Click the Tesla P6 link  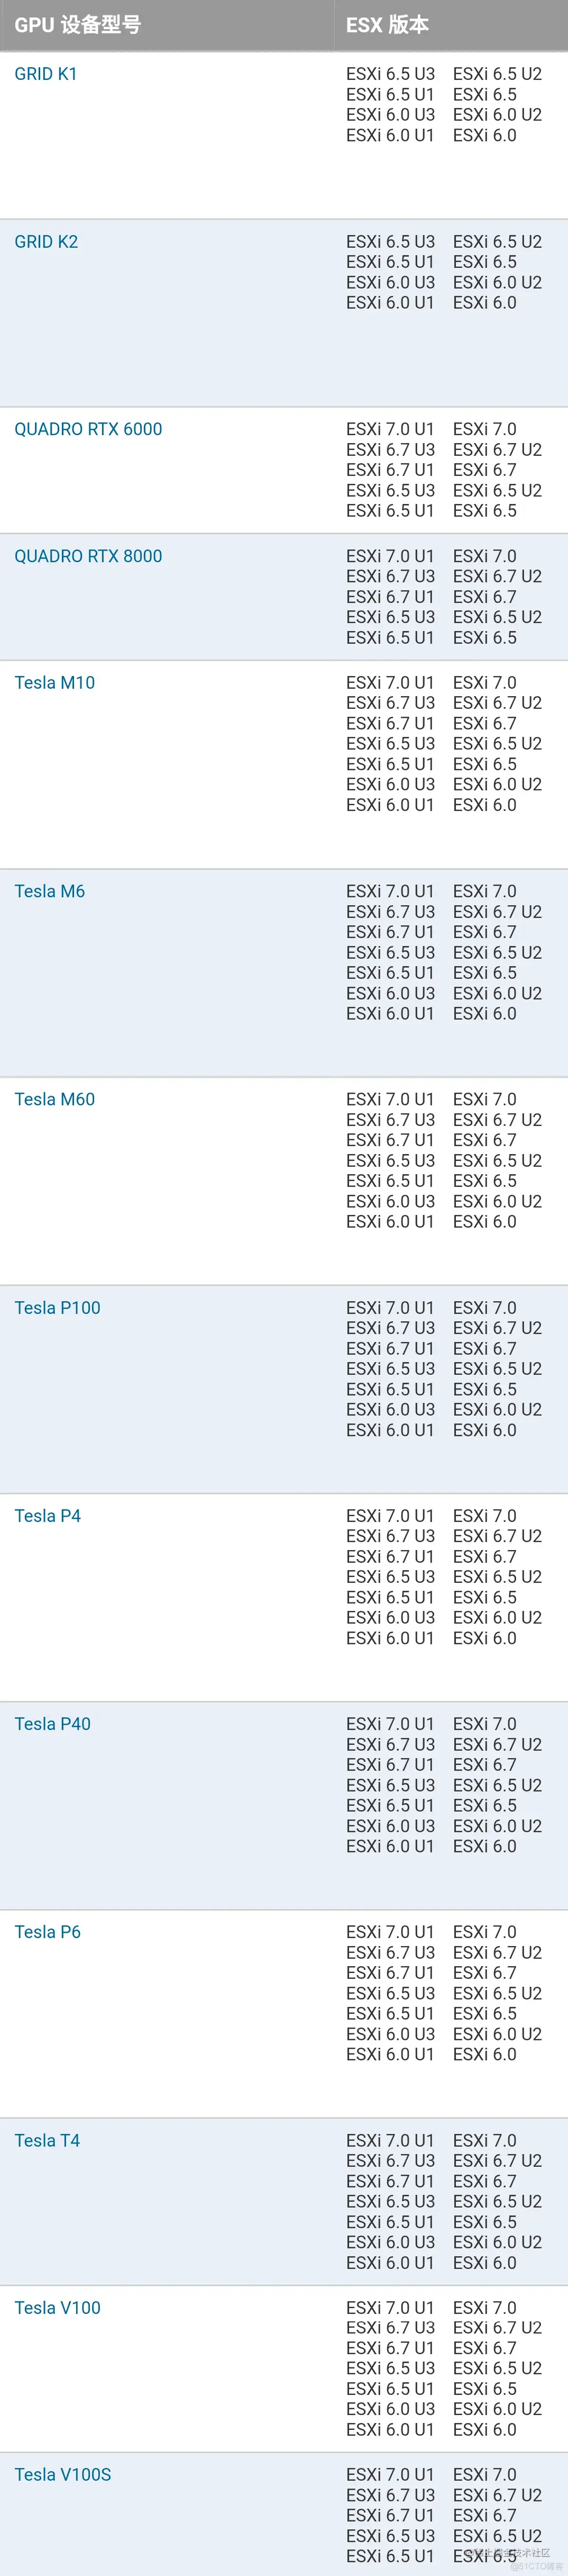(48, 1932)
